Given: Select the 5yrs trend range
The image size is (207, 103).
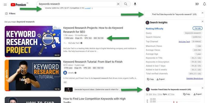Looking at the screenshot, I should pyautogui.click(x=165, y=94).
